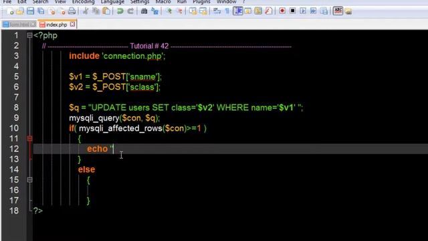428x241 pixels.
Task: Click the 'sclass' string on line 6
Action: [x=142, y=87]
